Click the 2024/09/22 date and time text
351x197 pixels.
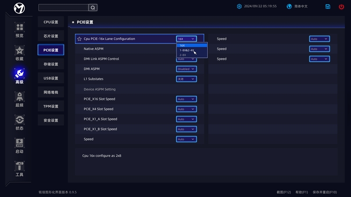pyautogui.click(x=260, y=6)
